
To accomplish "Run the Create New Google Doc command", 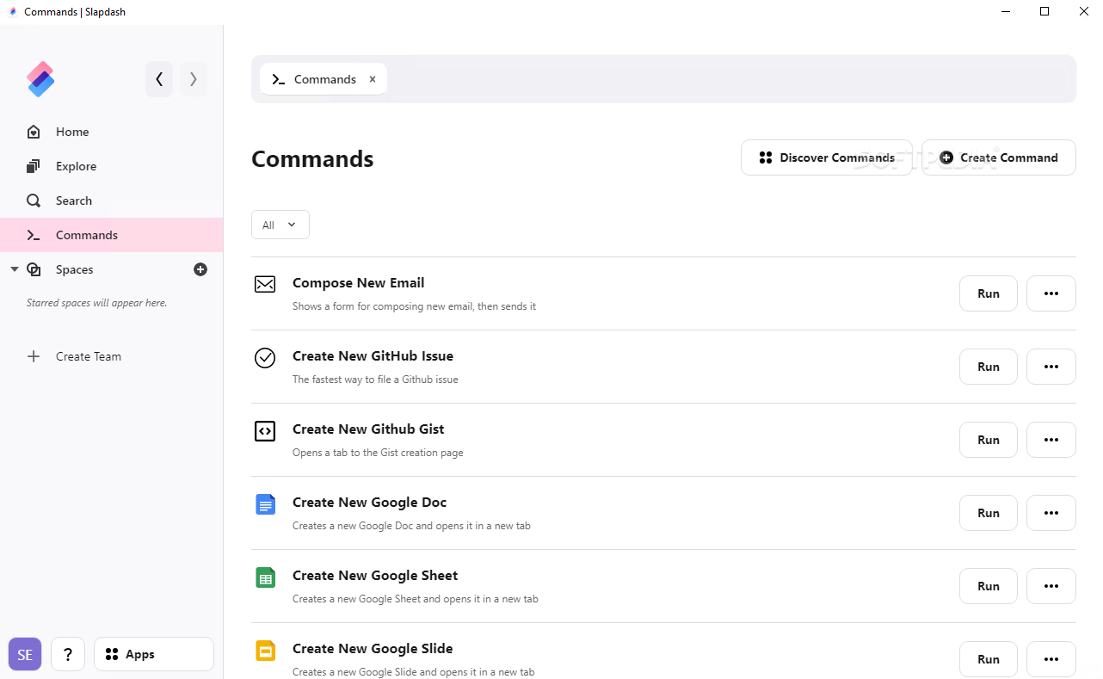I will pyautogui.click(x=989, y=513).
